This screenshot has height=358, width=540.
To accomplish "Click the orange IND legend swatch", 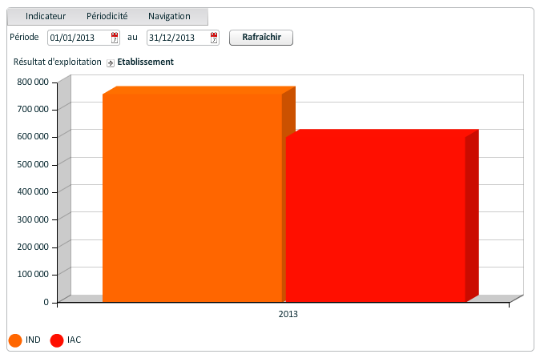I will coord(15,340).
